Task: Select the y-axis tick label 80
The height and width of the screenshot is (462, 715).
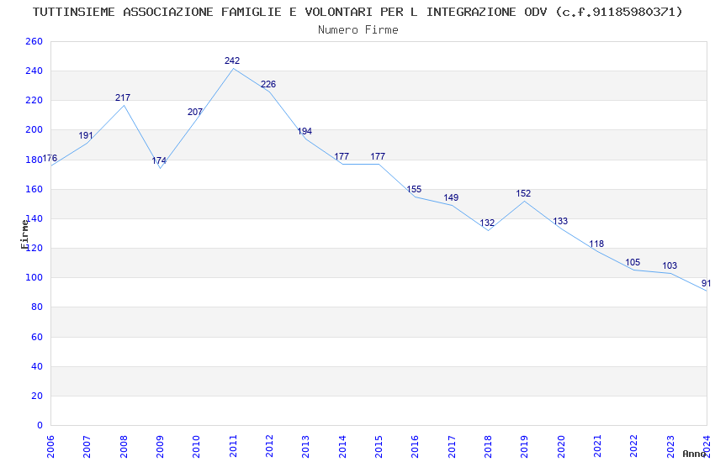Action: tap(37, 307)
